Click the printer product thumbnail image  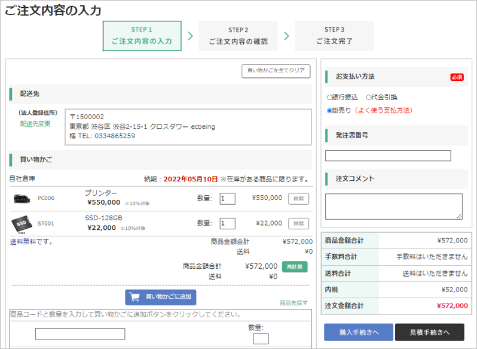20,198
